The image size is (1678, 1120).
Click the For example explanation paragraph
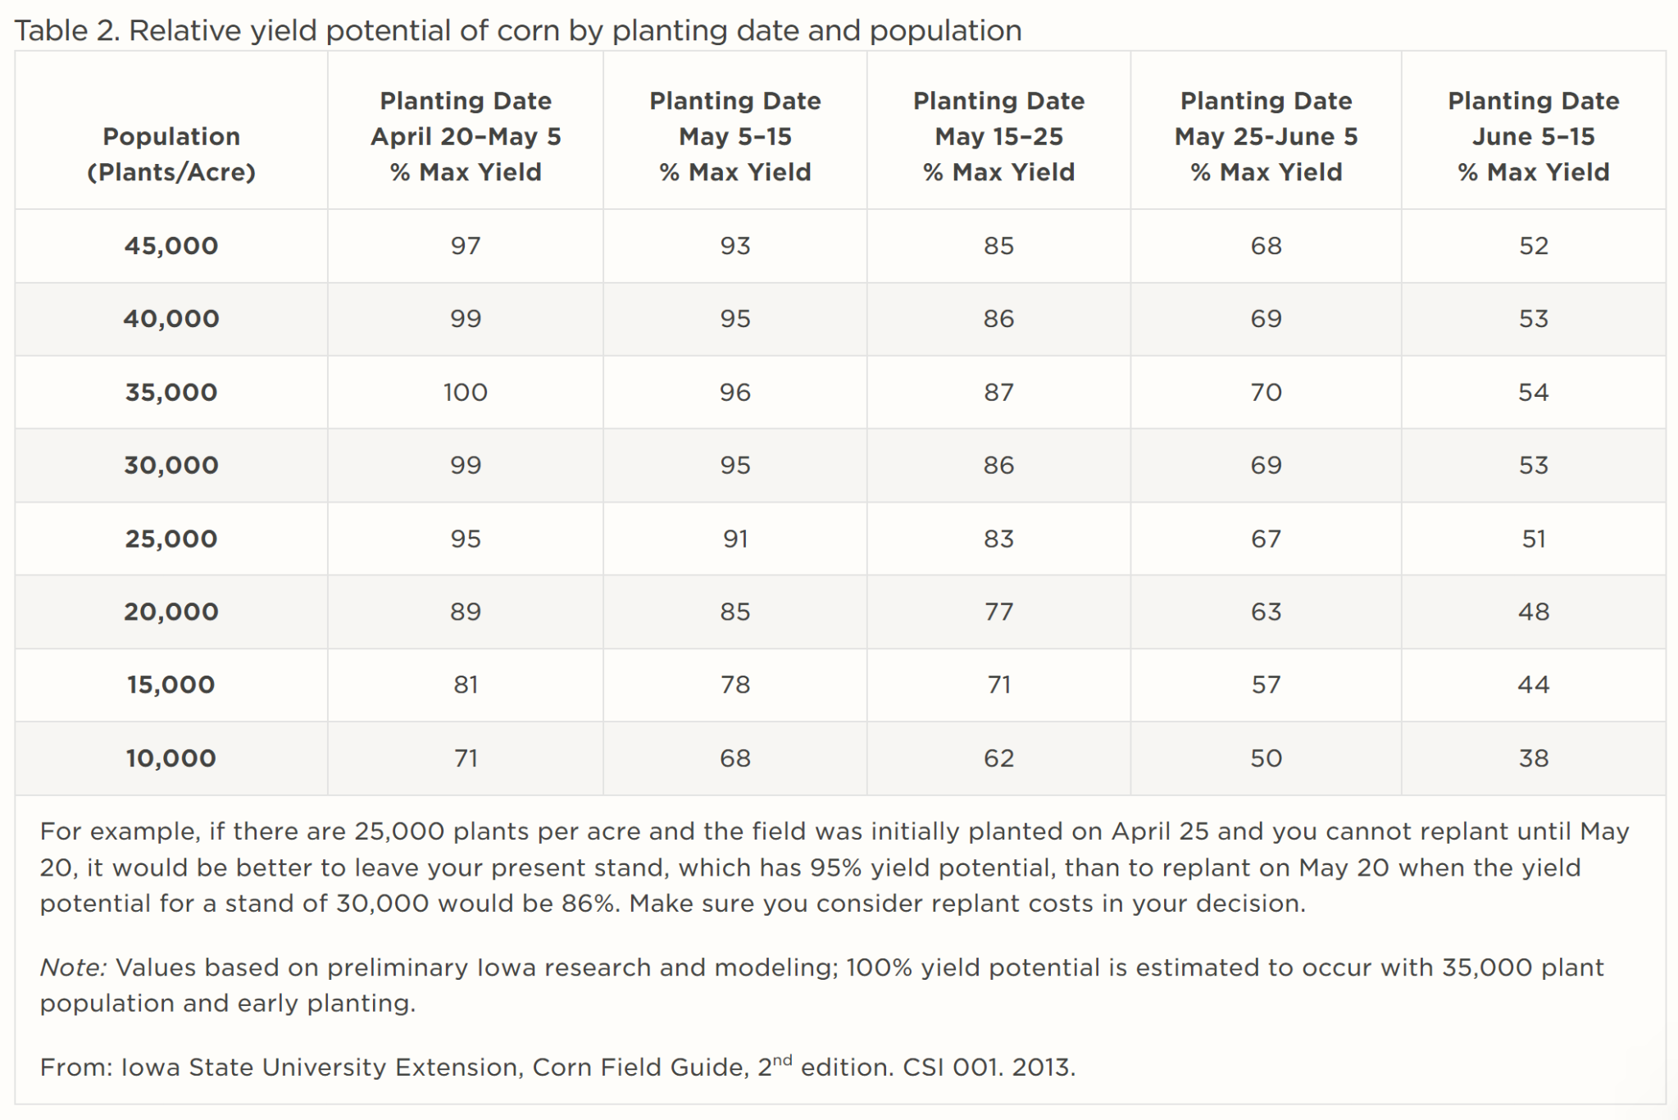[x=834, y=867]
